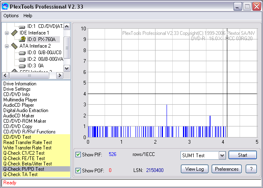This screenshot has height=188, width=263.
Task: Open the View Log window
Action: (194, 169)
